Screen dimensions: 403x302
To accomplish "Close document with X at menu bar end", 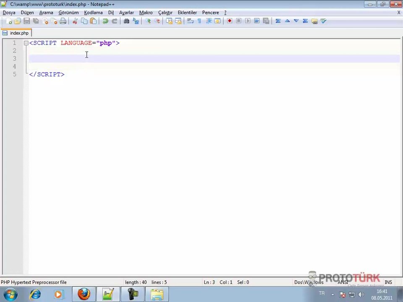I will (x=399, y=13).
